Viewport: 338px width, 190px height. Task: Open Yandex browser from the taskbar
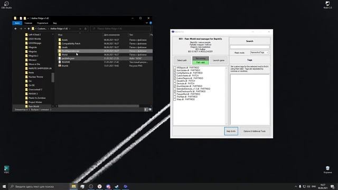point(100,186)
